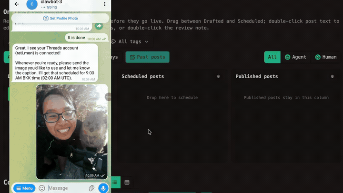Click the tag icon beside All tags
Viewport: 343px width, 193px height.
click(113, 41)
